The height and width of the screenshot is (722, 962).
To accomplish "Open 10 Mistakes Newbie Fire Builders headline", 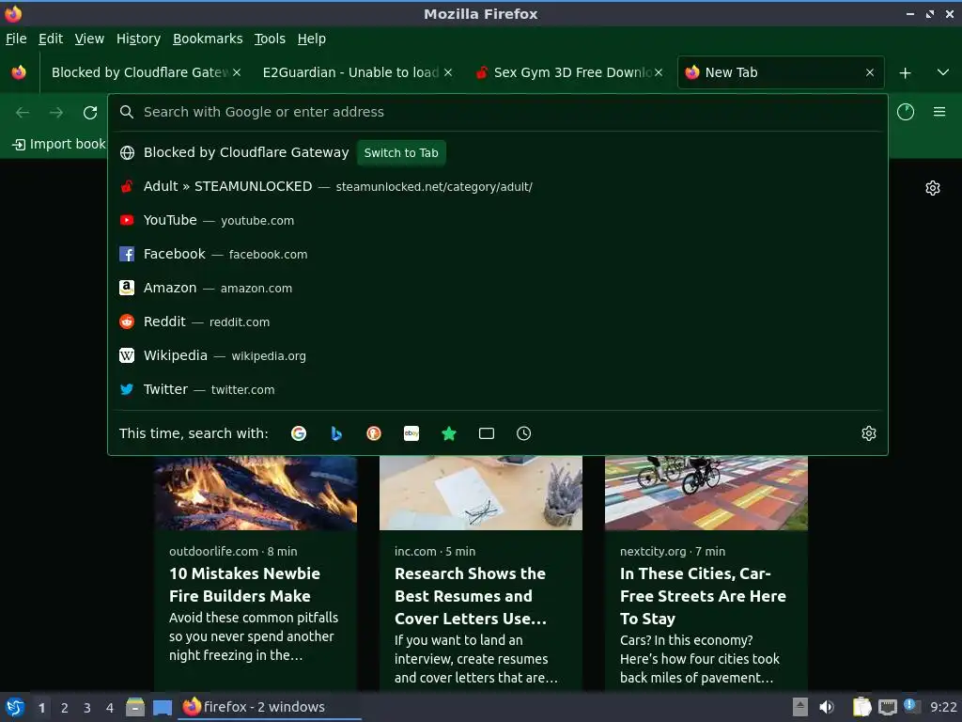I will coord(245,585).
